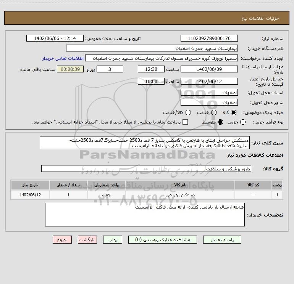The height and width of the screenshot is (284, 294).
Task: Choose the متوسط purchase type radio
Action: pos(220,122)
